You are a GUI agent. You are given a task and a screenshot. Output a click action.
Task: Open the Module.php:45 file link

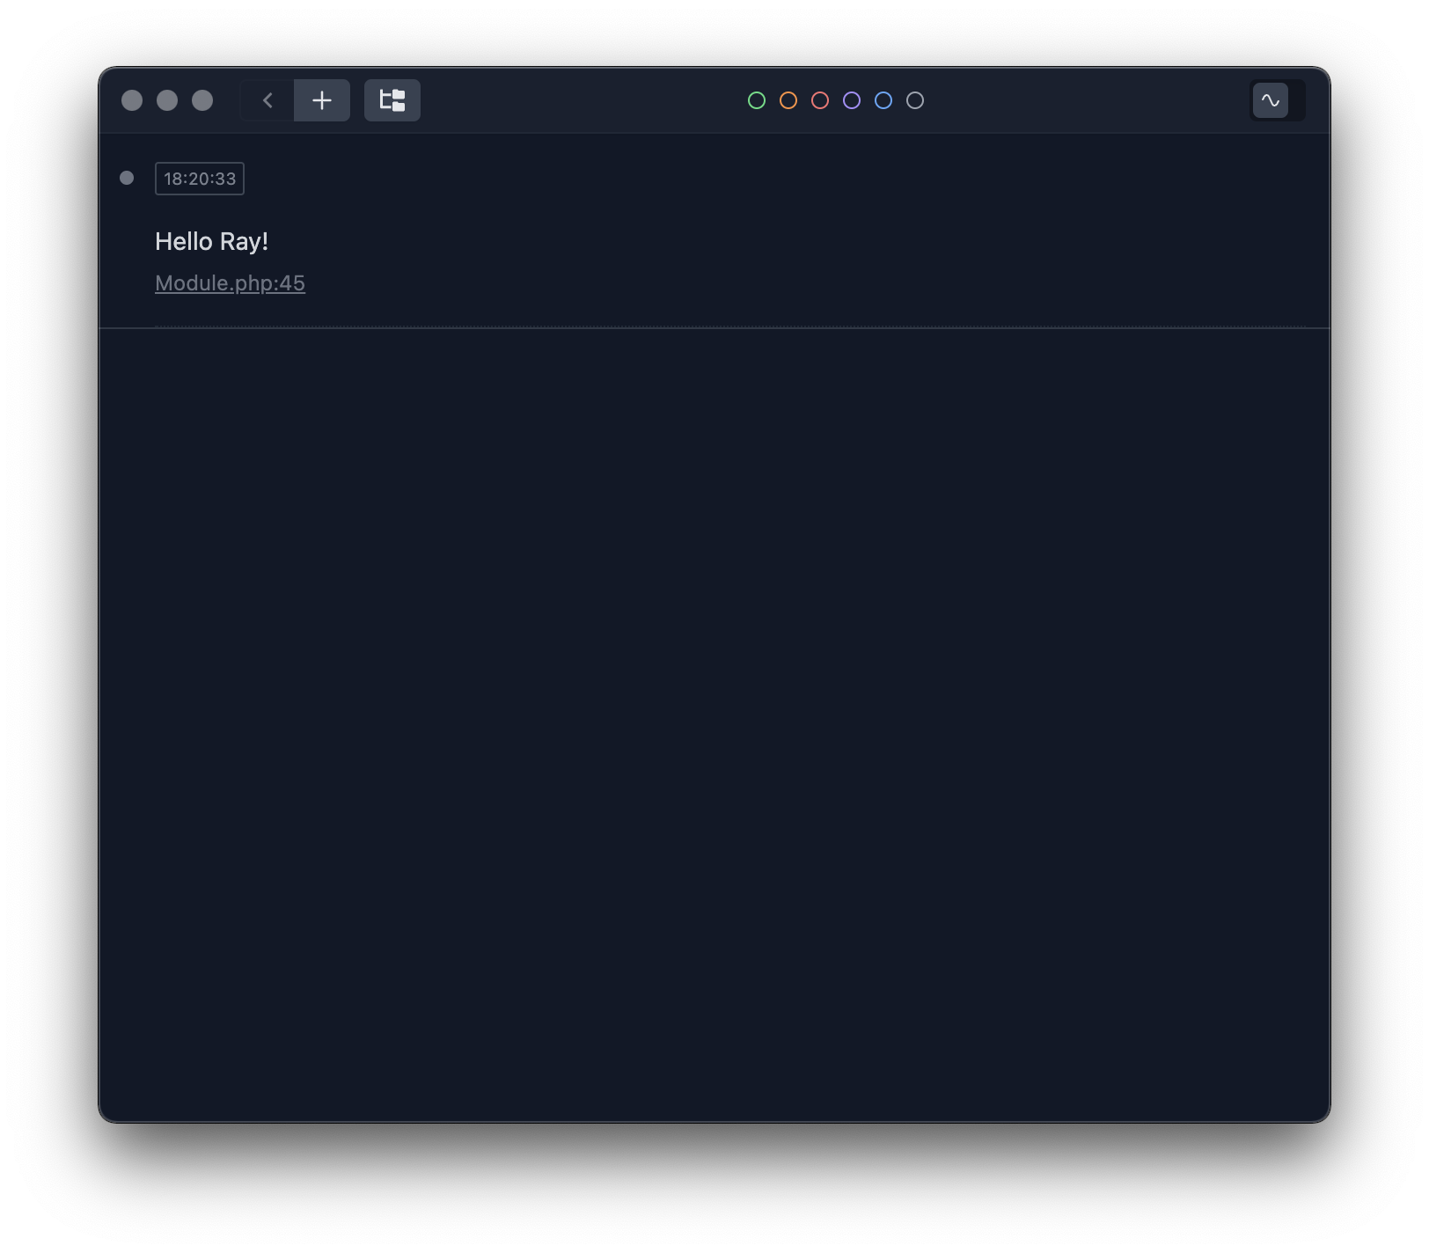(x=230, y=283)
